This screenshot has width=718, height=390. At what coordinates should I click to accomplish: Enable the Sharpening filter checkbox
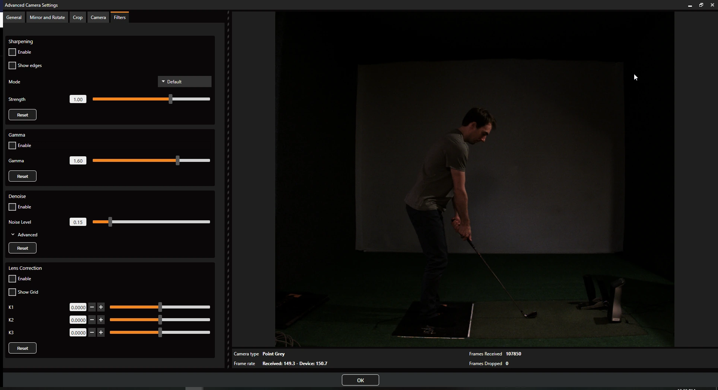tap(12, 52)
